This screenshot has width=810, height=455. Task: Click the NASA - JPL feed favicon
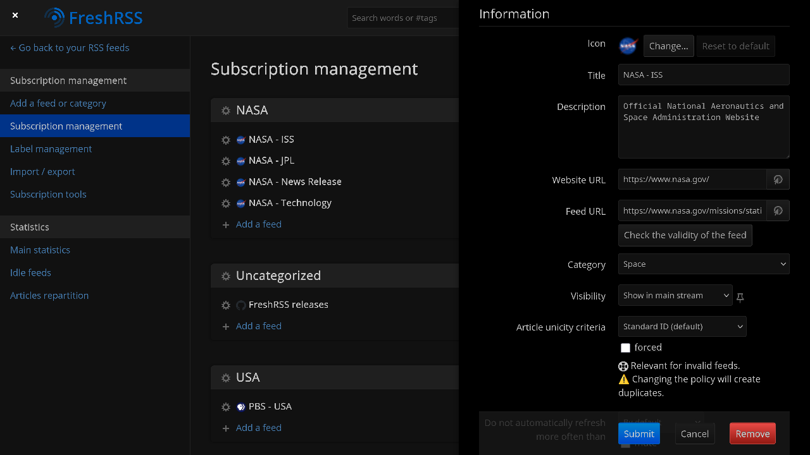[x=240, y=161]
